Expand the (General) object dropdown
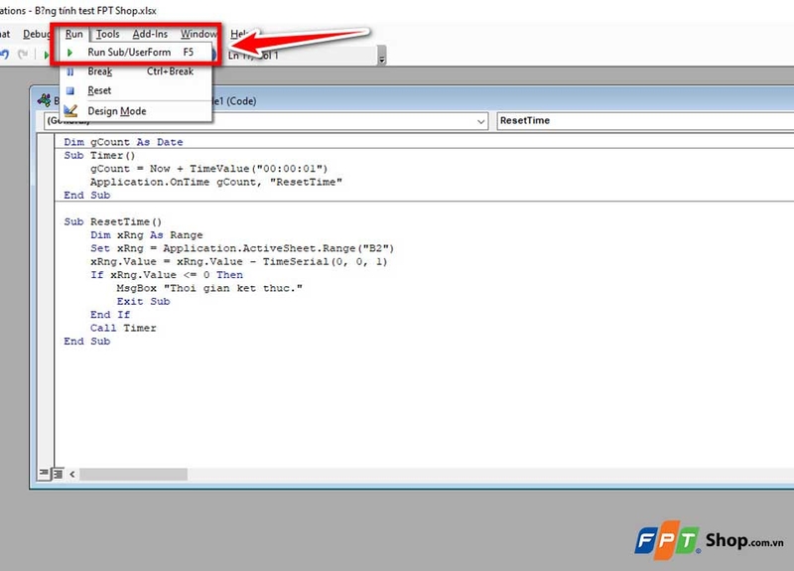This screenshot has height=571, width=794. (x=480, y=121)
